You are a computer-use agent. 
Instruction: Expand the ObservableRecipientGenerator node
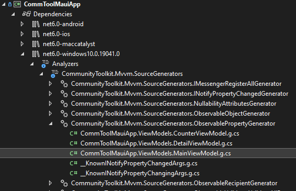pos(50,183)
